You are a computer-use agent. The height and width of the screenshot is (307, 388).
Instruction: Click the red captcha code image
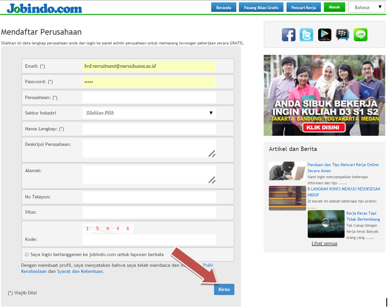(x=108, y=228)
